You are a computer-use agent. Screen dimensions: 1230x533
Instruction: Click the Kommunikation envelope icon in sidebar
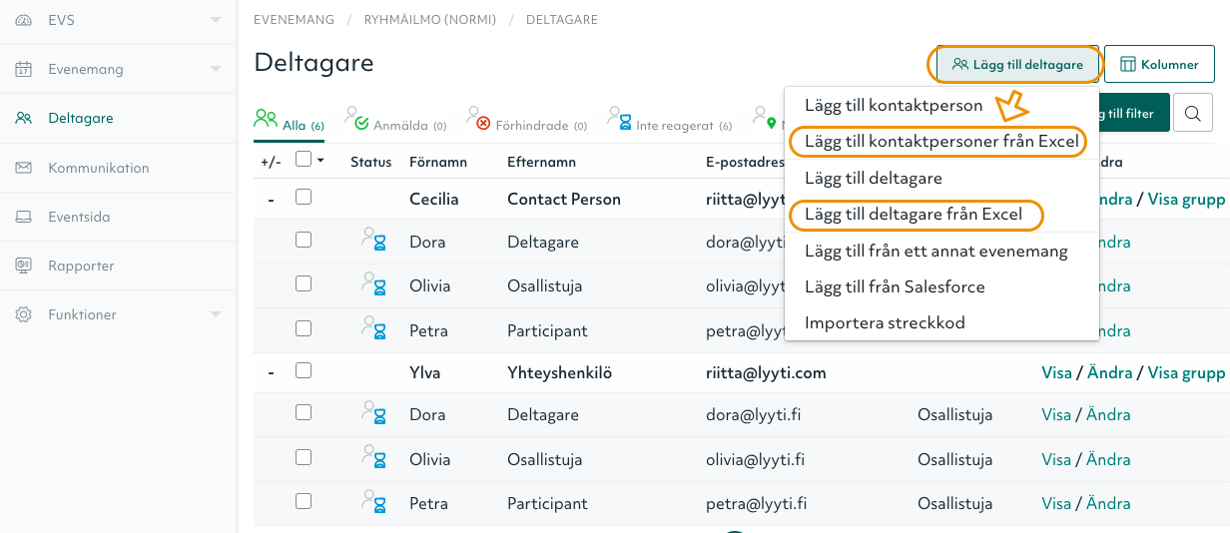[24, 168]
